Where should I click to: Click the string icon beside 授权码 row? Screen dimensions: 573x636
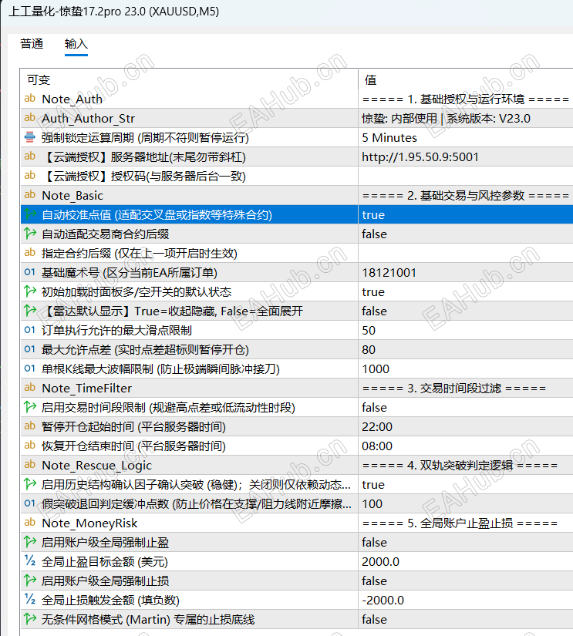[29, 176]
